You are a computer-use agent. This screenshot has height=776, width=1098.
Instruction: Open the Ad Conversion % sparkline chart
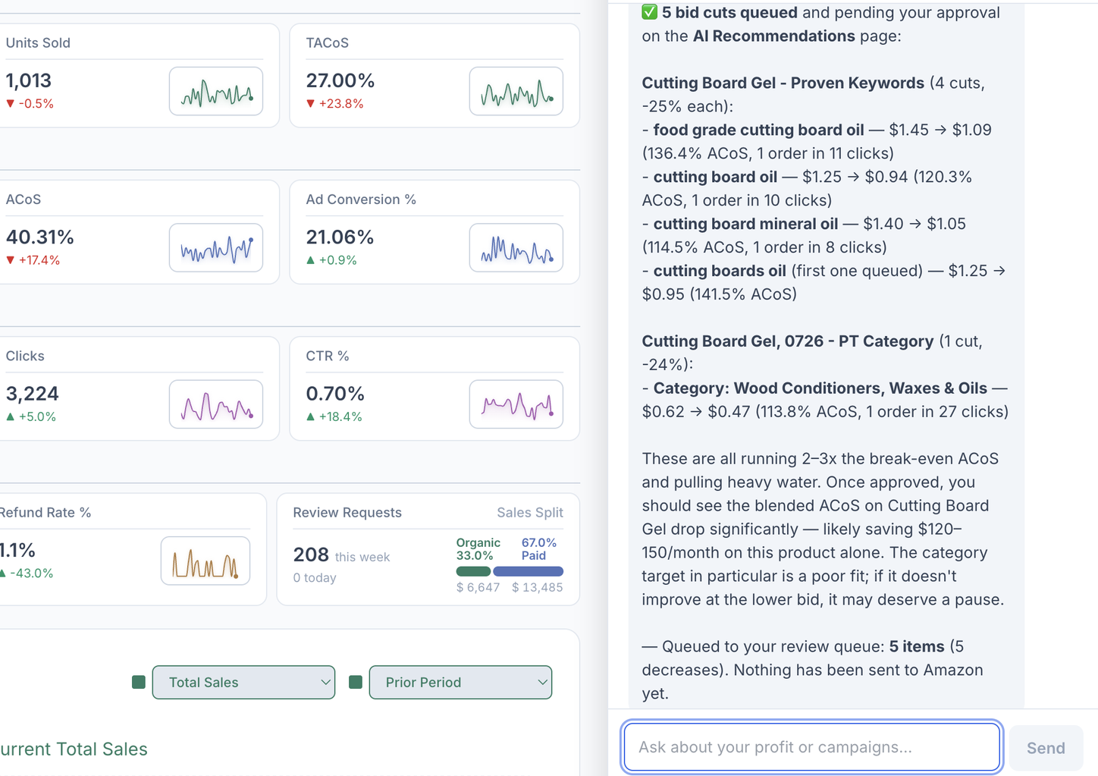tap(516, 247)
